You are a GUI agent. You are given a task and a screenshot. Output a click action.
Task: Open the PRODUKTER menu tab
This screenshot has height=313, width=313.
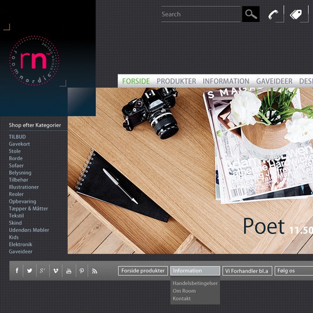(x=177, y=81)
